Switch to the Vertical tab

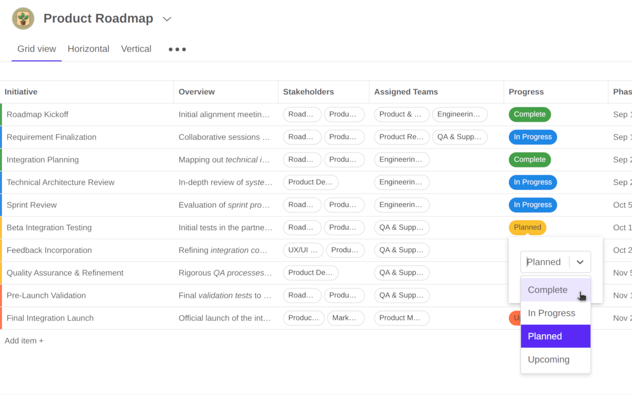tap(136, 49)
